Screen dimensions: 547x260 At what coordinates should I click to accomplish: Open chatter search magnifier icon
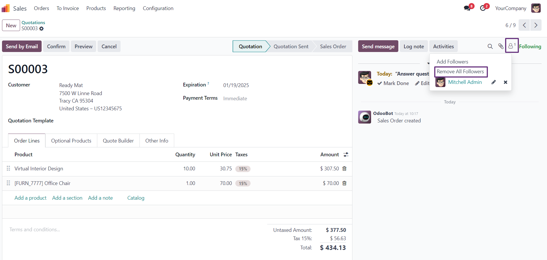(x=490, y=46)
